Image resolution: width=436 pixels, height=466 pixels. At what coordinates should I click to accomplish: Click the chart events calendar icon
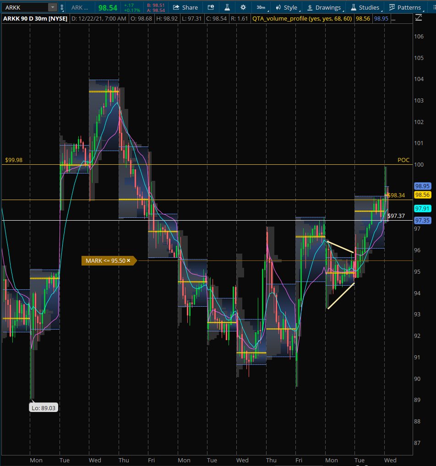211,7
